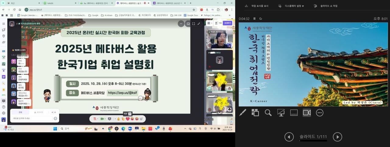
Task: Enter fullscreen for the shared screen
Action: coord(193,24)
